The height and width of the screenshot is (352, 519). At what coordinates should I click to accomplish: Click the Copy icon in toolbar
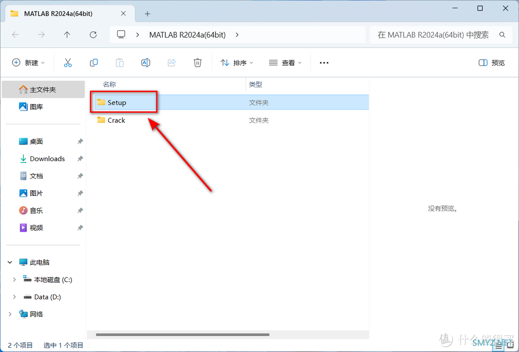(x=94, y=63)
